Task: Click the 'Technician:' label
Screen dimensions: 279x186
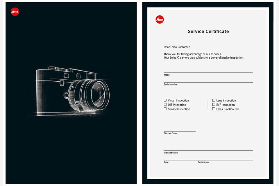Action: 204,162
